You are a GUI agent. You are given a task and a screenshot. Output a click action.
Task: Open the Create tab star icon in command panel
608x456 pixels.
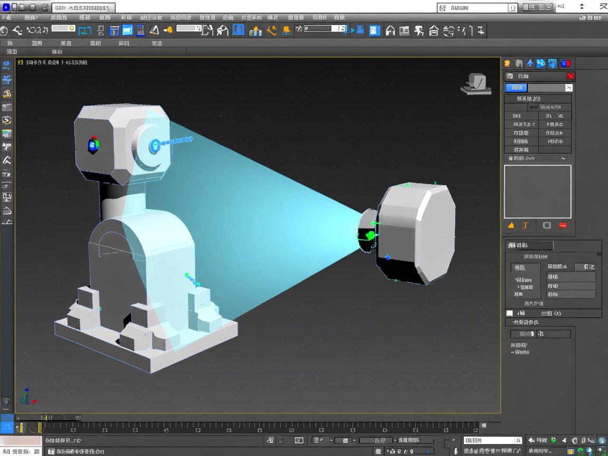(x=508, y=64)
